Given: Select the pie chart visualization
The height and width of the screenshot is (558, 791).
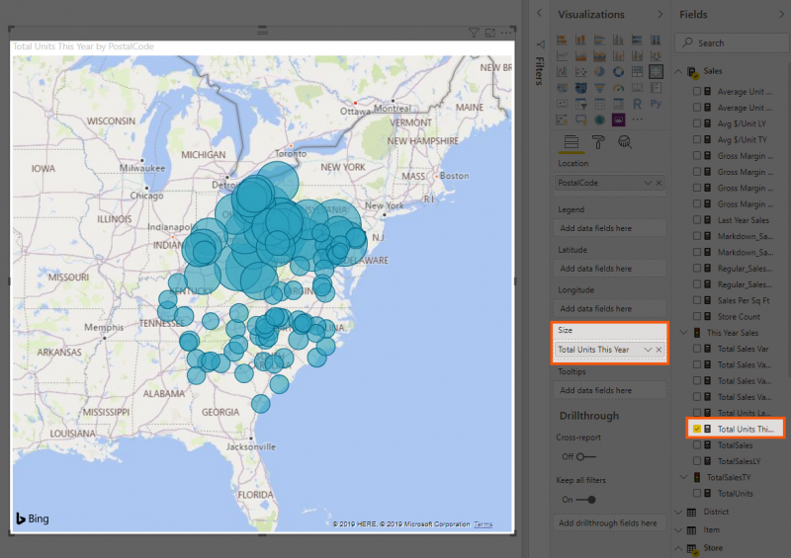Looking at the screenshot, I should click(x=599, y=71).
